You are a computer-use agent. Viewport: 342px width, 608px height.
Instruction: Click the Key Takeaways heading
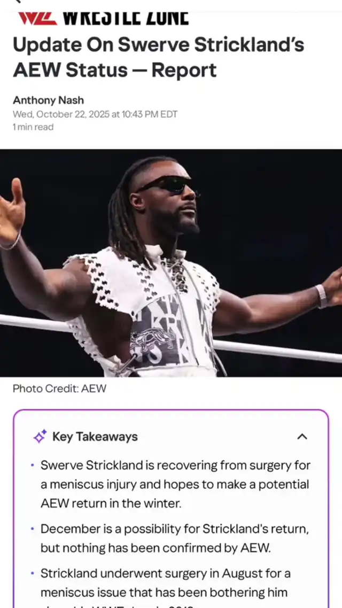coord(95,436)
